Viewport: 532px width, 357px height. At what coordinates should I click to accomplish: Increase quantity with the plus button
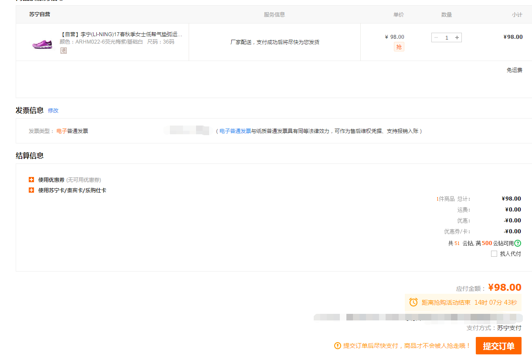[457, 37]
